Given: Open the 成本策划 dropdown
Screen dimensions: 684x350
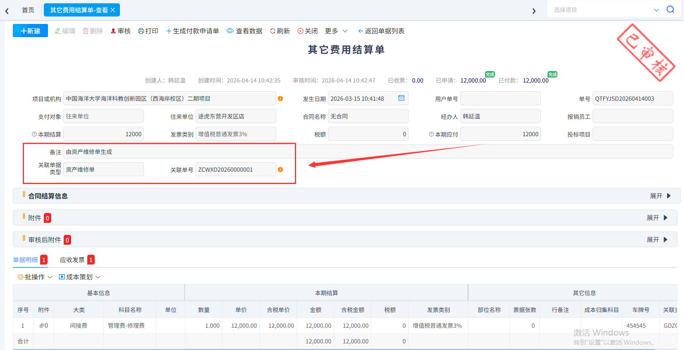Looking at the screenshot, I should 80,277.
